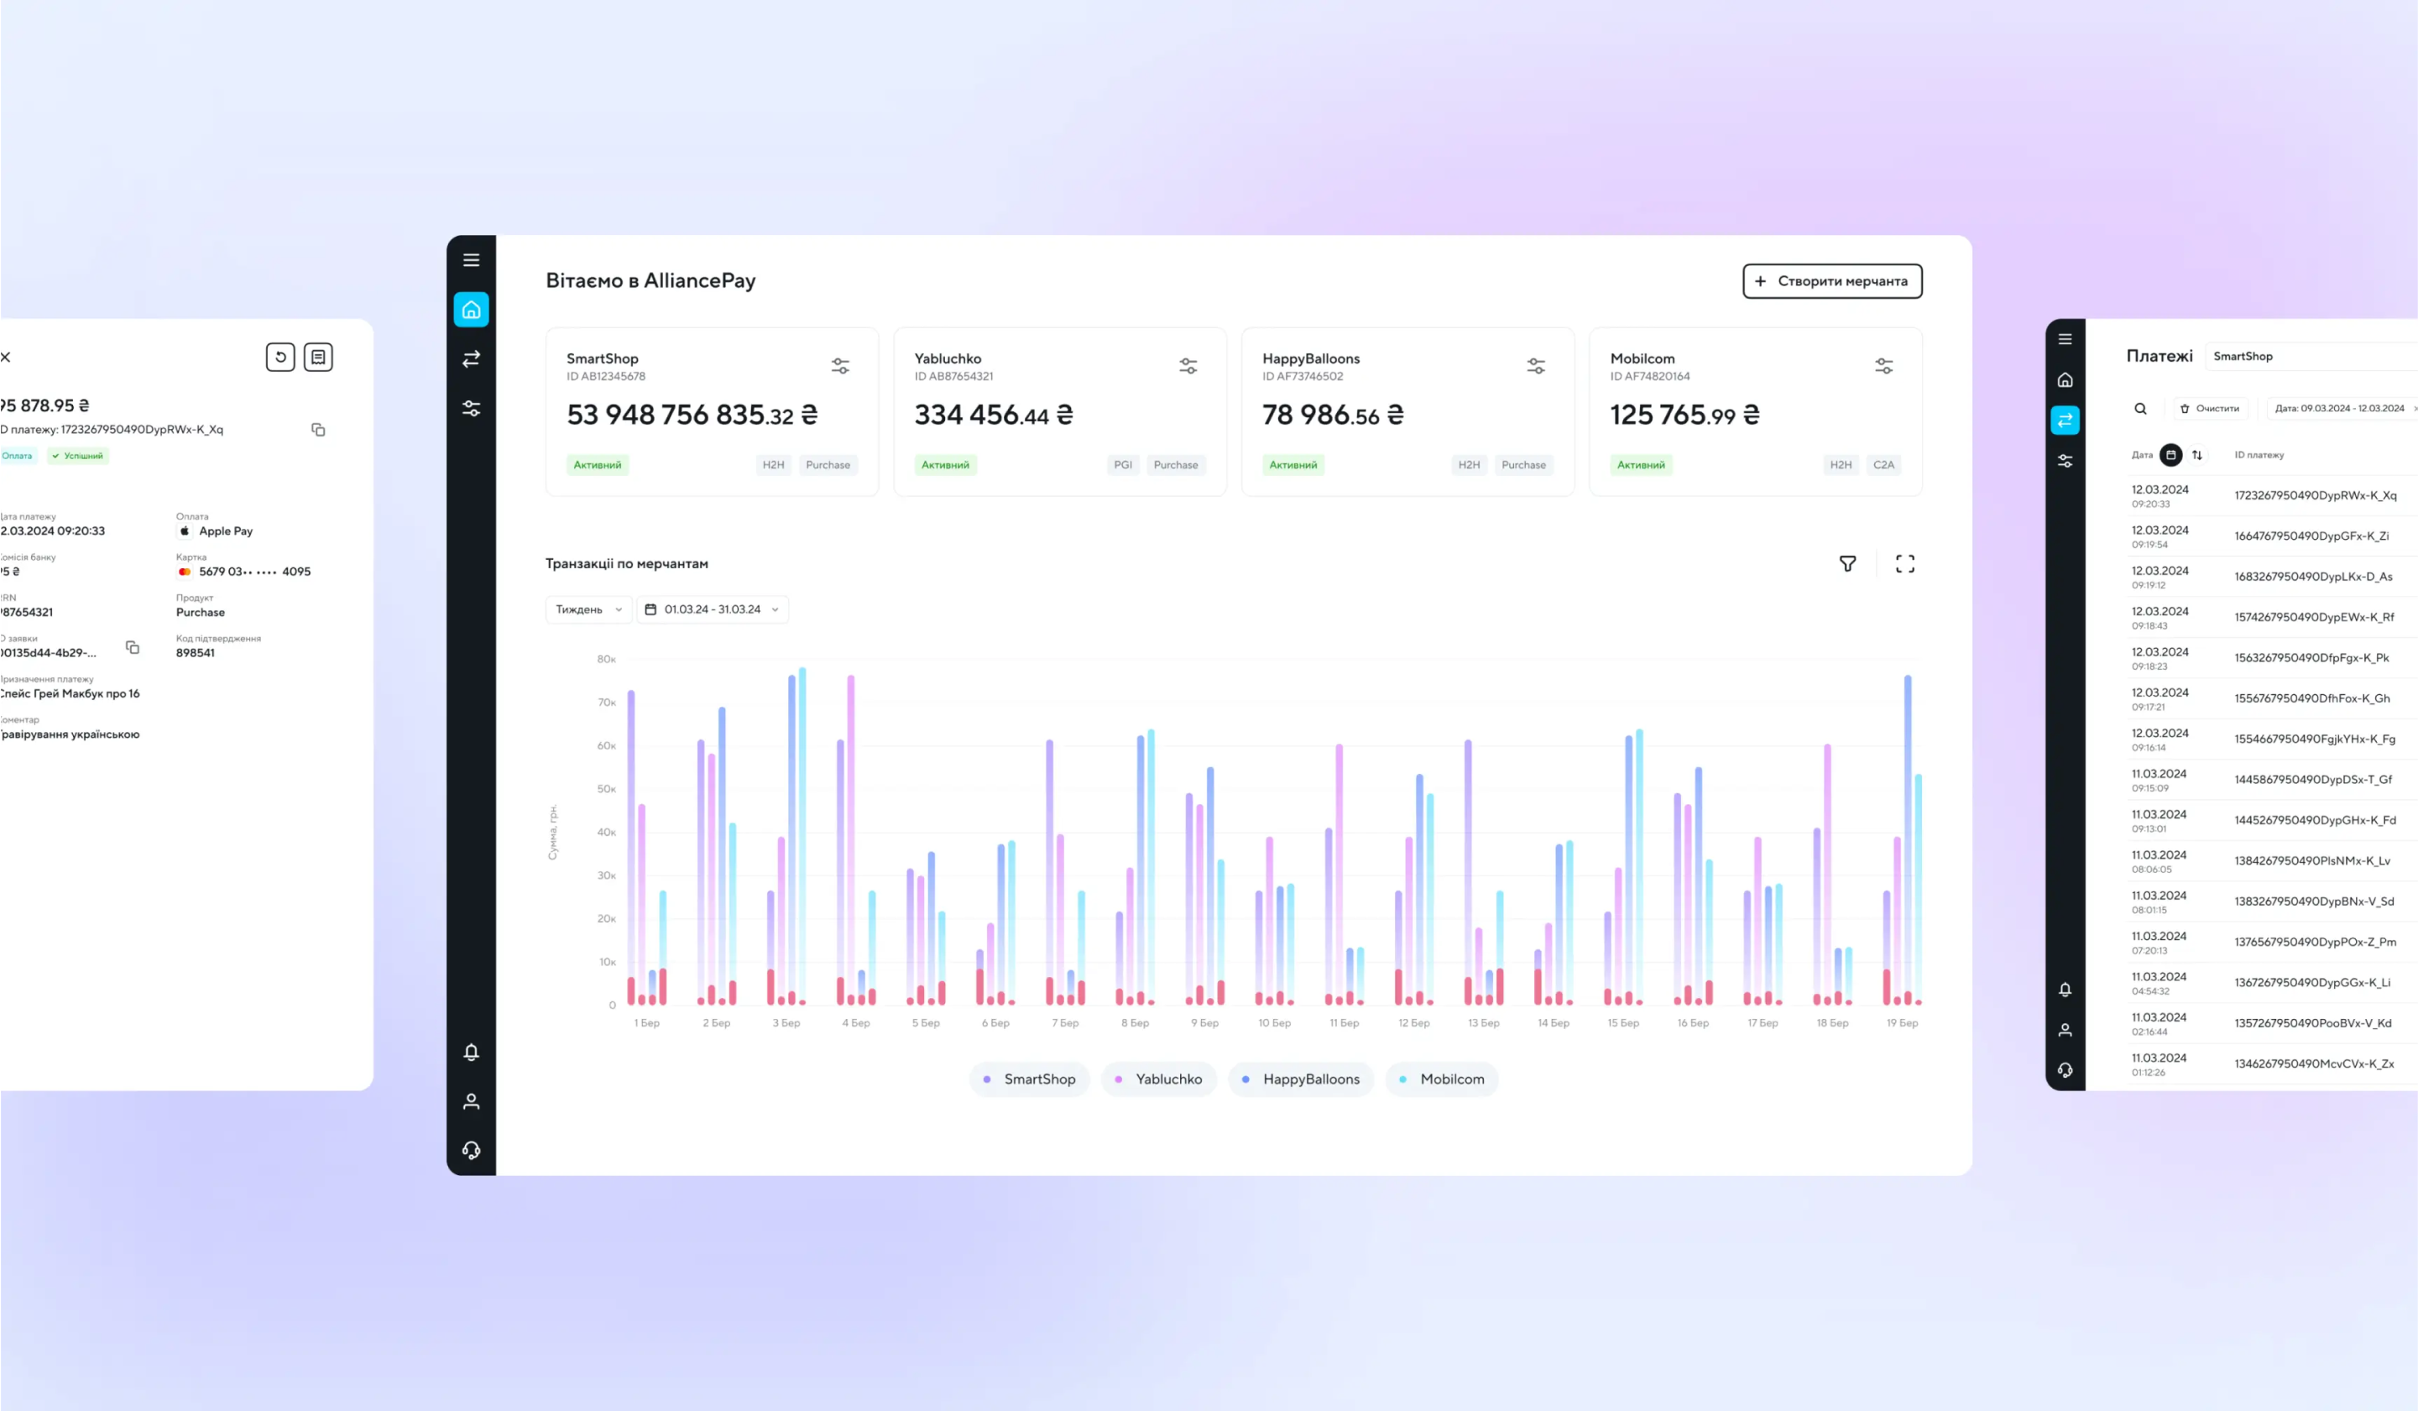Select highlighted payments icon in Платежі sidebar

[x=2065, y=421]
